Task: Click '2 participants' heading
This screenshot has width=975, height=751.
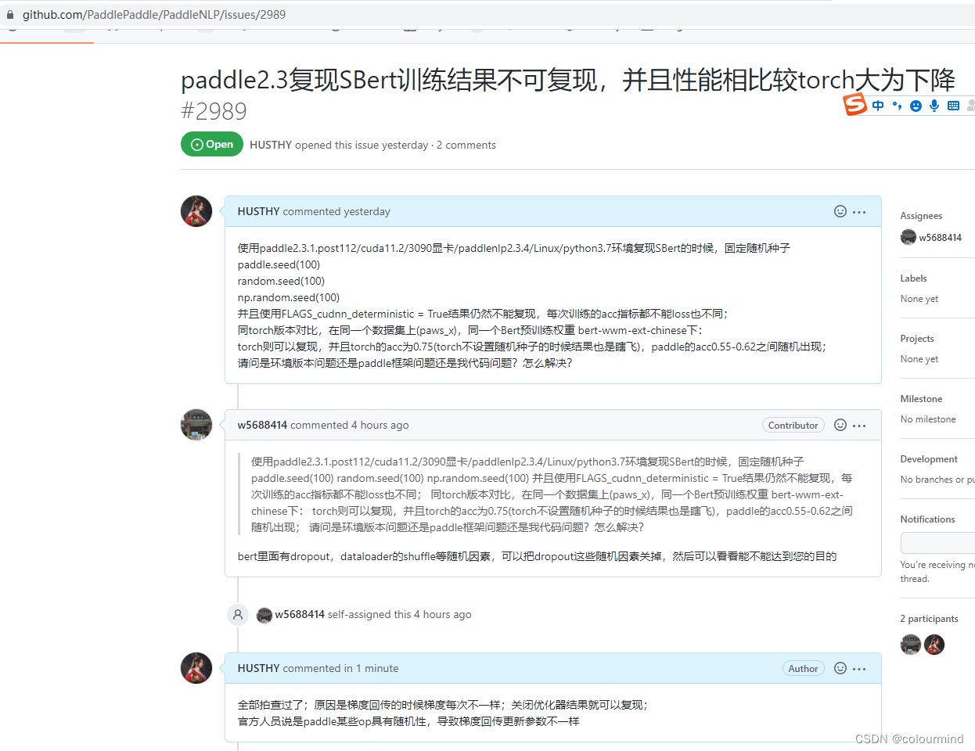Action: coord(929,619)
